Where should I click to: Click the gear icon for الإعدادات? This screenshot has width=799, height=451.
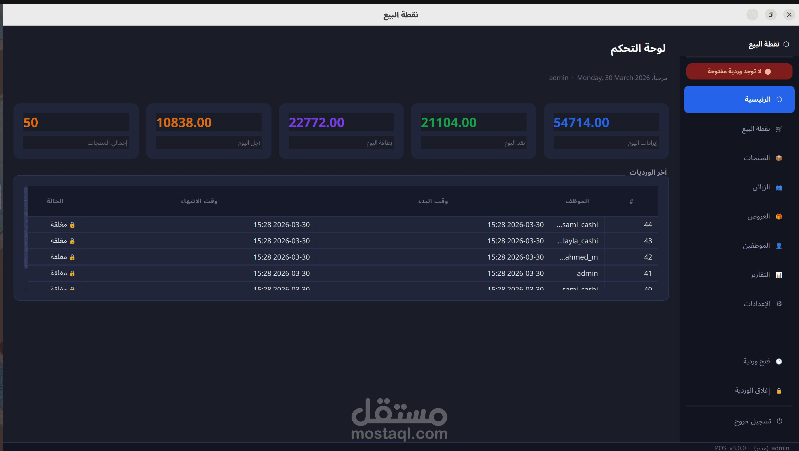[779, 304]
